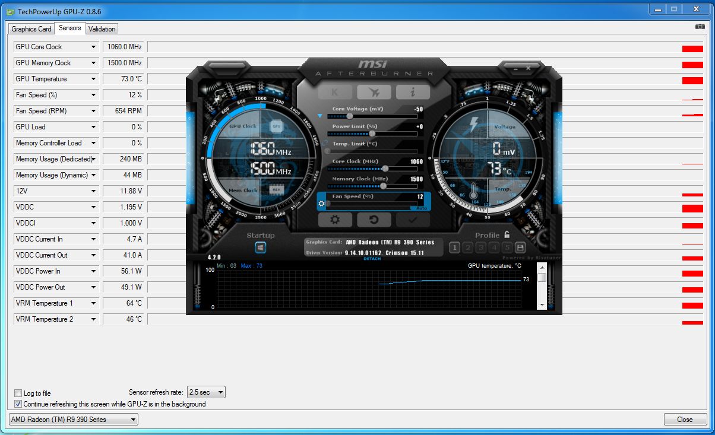Open the Validation tab
This screenshot has width=715, height=435.
(x=102, y=28)
